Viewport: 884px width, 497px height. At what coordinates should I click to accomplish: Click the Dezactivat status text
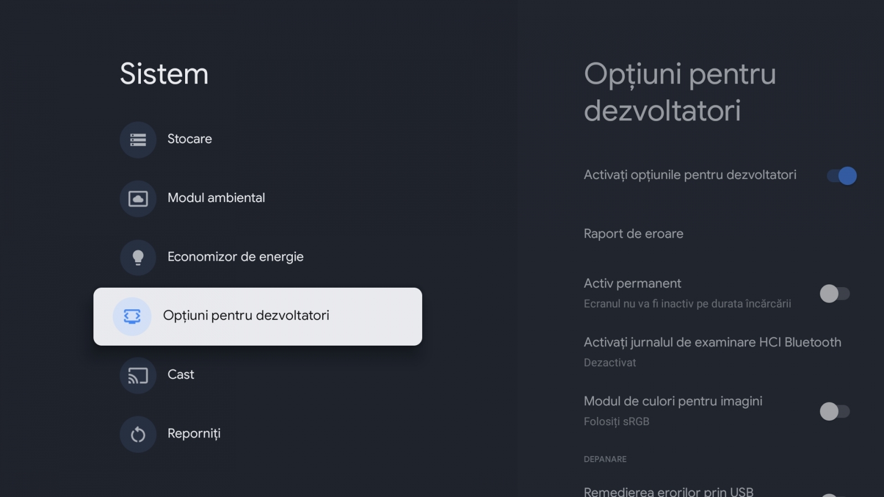click(x=610, y=363)
